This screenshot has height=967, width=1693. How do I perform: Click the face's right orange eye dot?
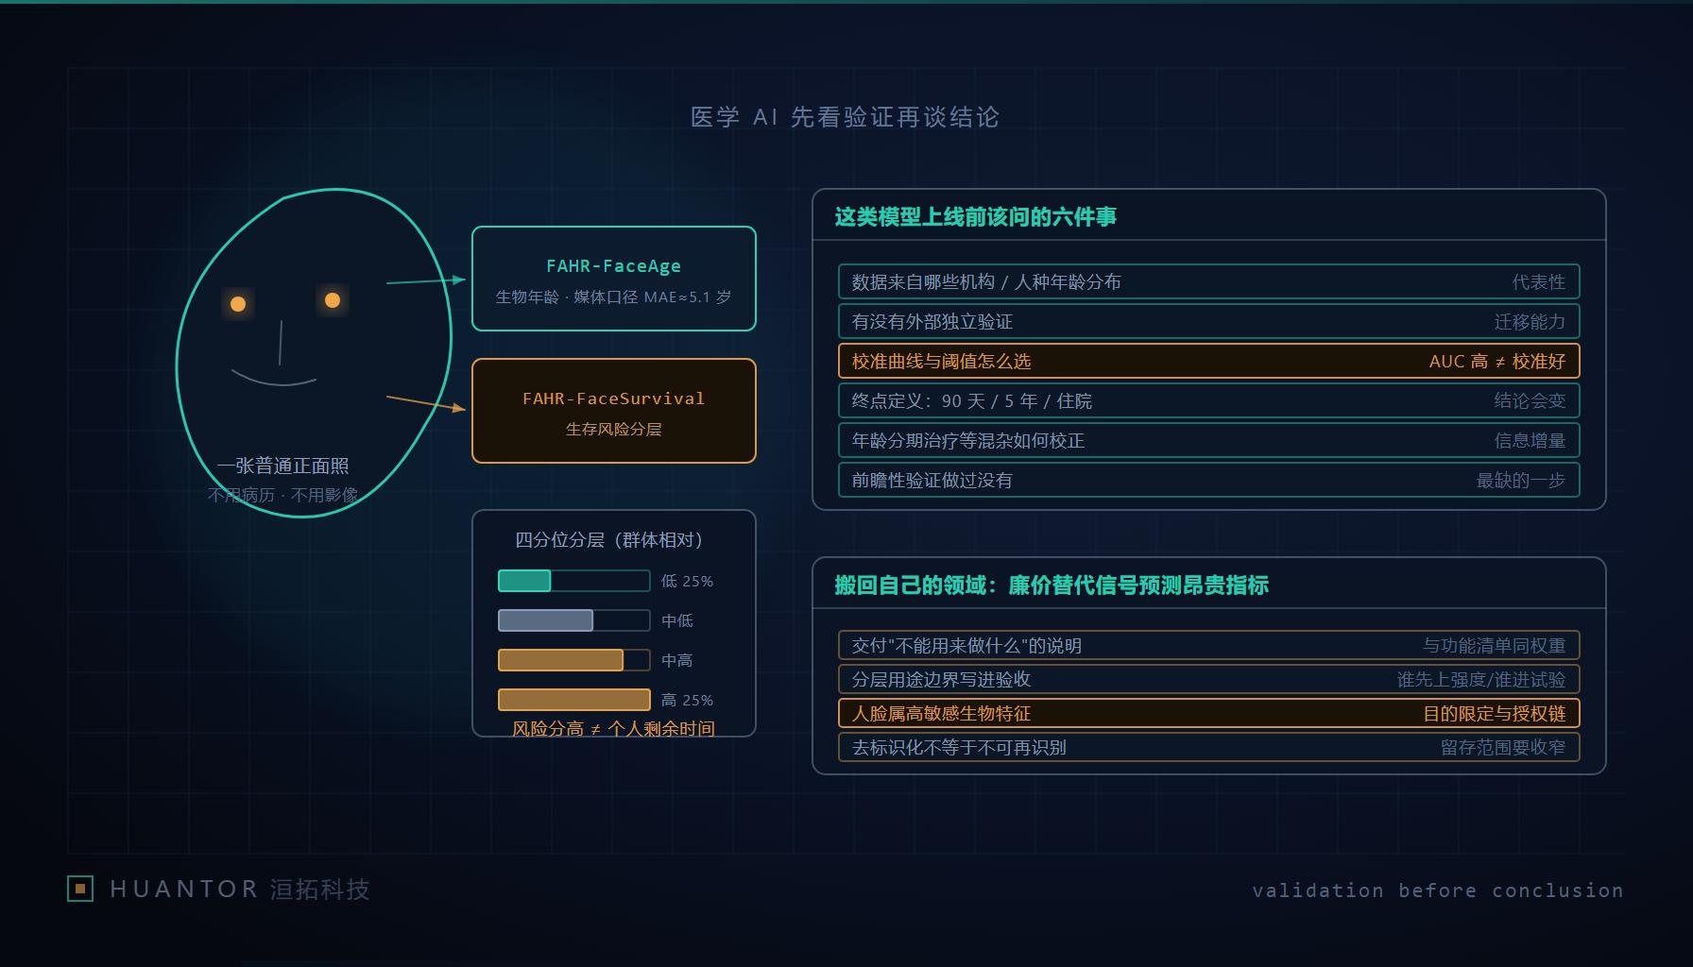tap(333, 300)
